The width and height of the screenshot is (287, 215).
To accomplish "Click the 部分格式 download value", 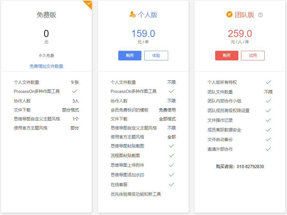I will point(71,110).
